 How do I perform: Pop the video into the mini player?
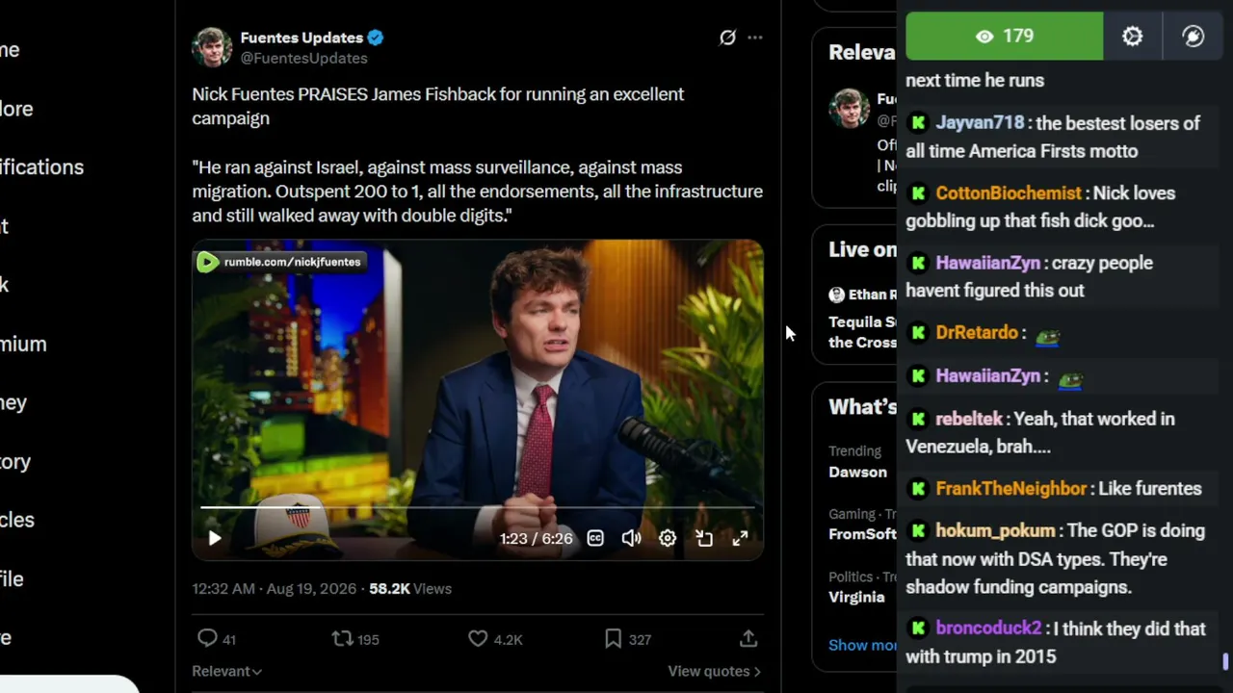coord(704,539)
